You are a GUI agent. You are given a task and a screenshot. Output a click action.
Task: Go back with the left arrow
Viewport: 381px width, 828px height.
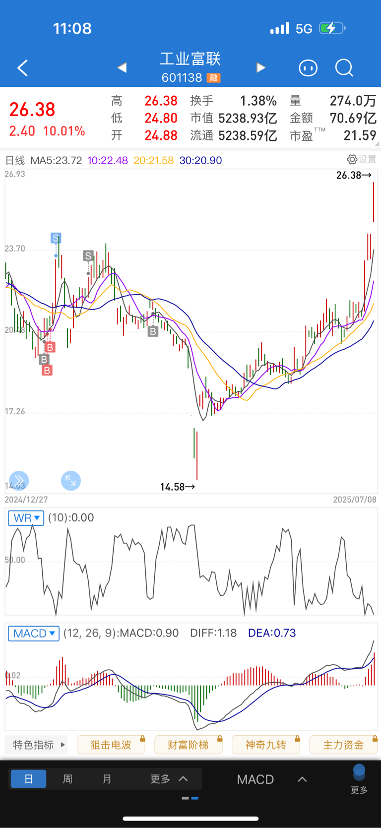point(22,68)
